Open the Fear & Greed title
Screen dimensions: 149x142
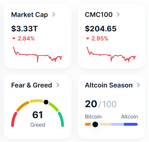pyautogui.click(x=31, y=85)
